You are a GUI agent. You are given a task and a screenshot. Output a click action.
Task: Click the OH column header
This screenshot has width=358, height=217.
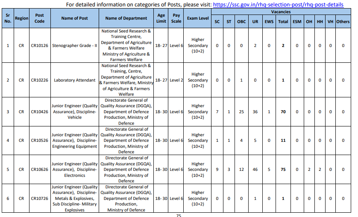[309, 22]
